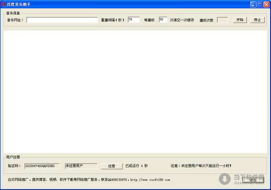Select the 未注册用户 registration field
The width and height of the screenshot is (271, 190).
click(81, 166)
